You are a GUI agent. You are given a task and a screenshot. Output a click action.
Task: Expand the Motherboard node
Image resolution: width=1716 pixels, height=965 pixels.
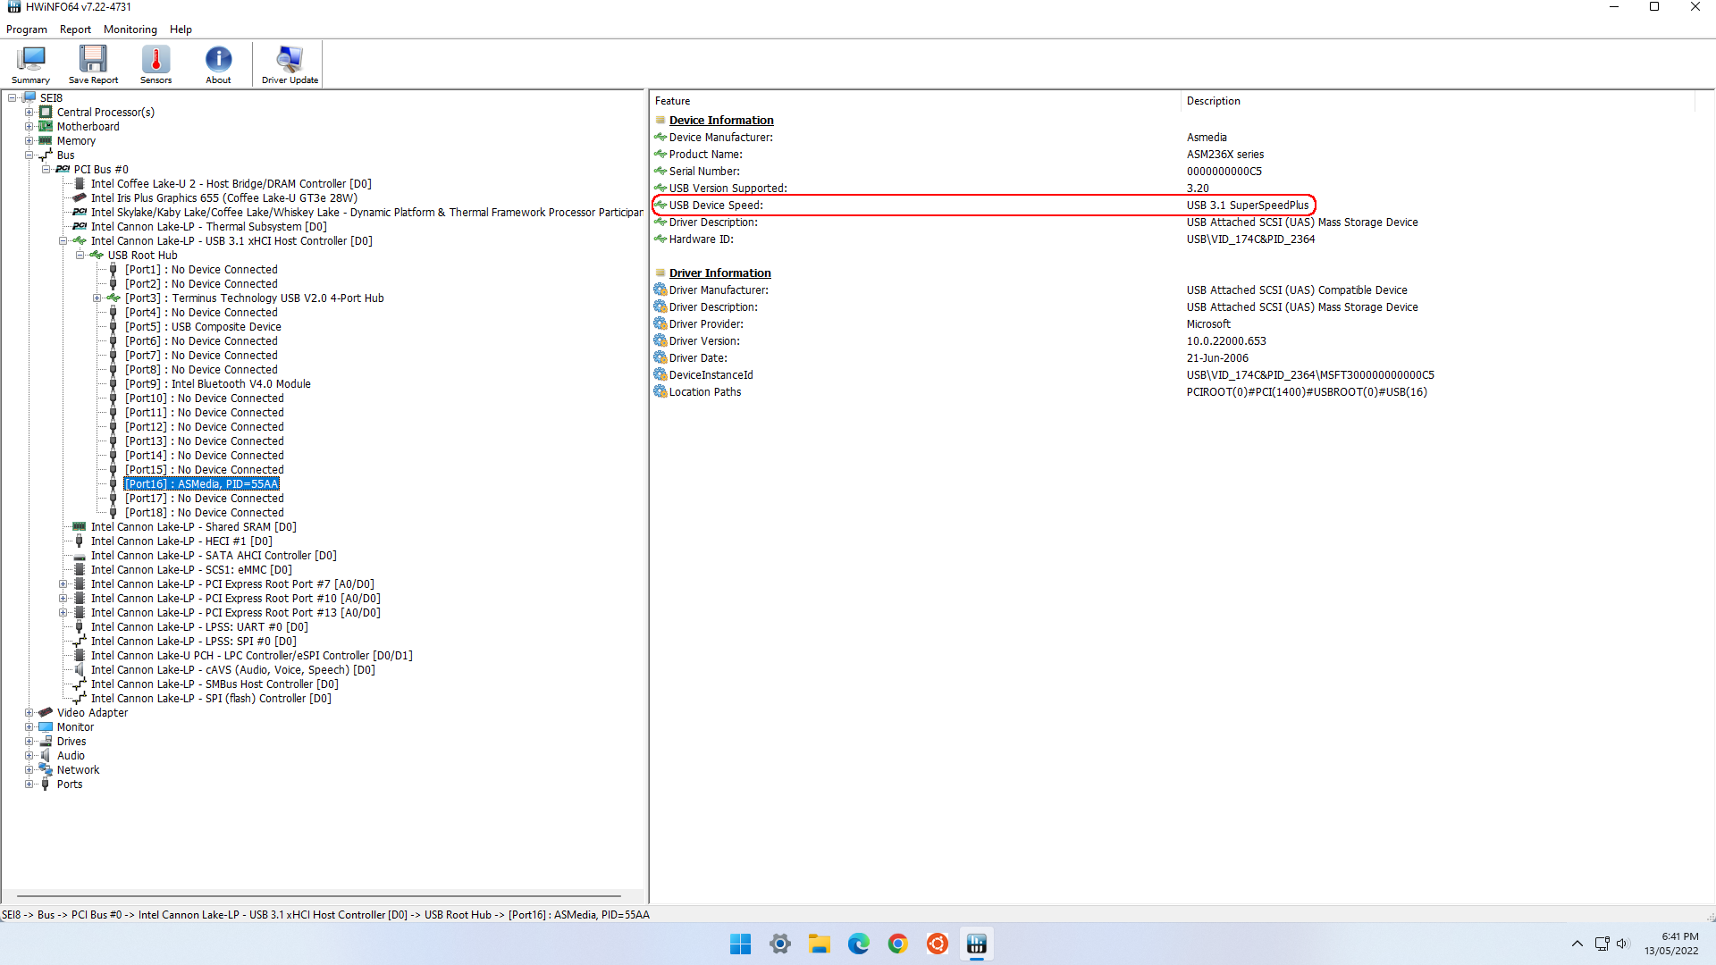(x=29, y=127)
